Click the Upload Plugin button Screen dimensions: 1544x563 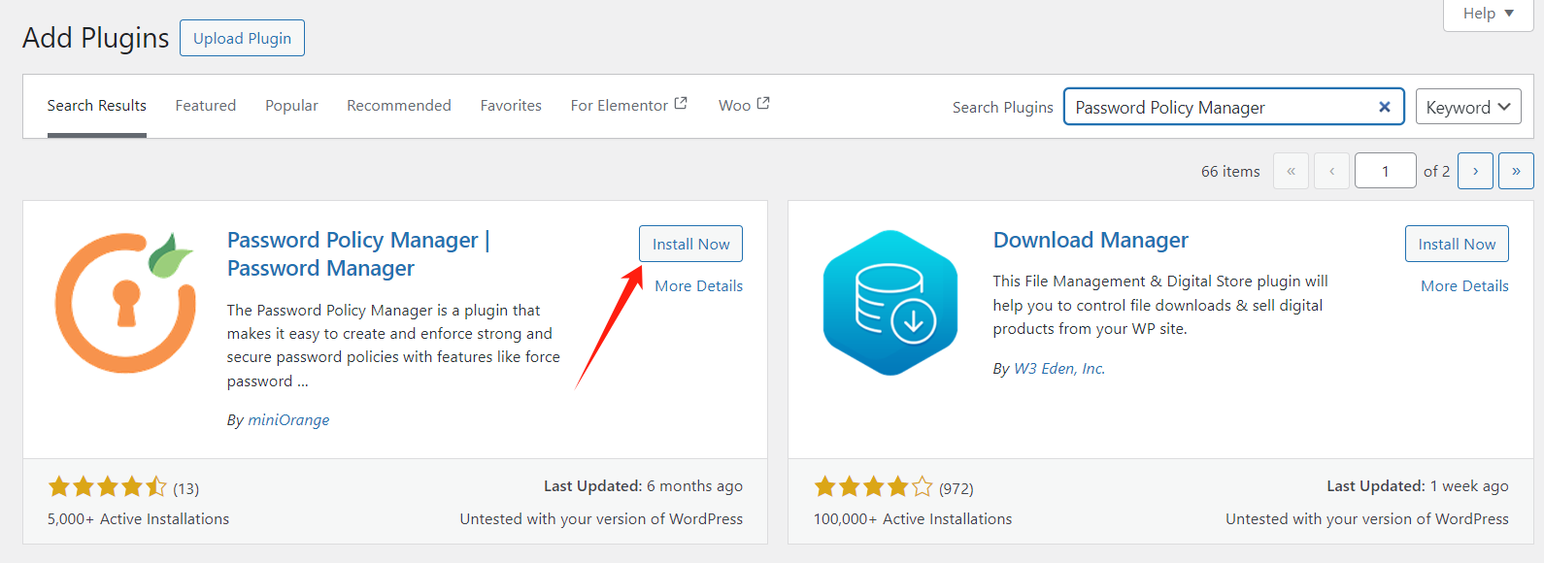pos(242,38)
